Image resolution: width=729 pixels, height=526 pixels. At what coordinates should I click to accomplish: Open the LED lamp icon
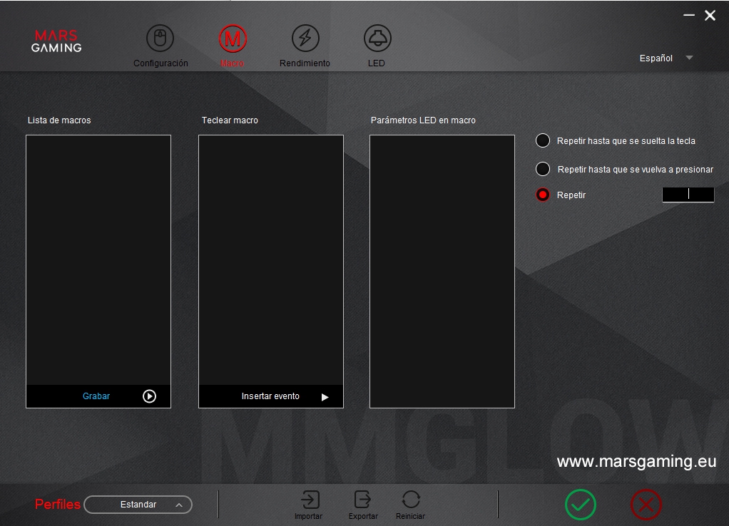pyautogui.click(x=377, y=38)
